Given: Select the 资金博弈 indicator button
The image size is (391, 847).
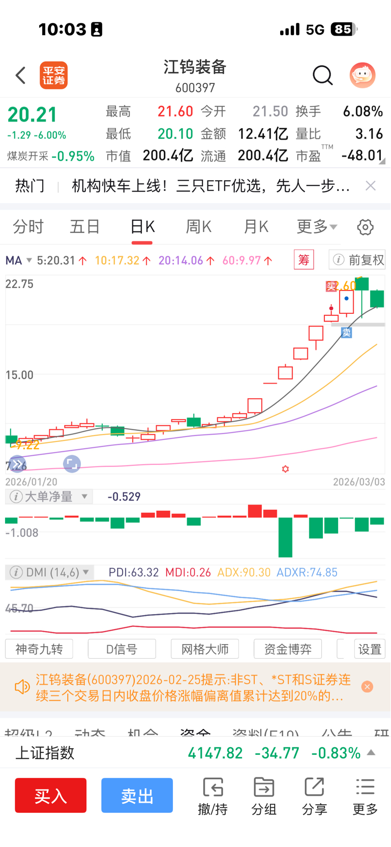Looking at the screenshot, I should tap(288, 649).
